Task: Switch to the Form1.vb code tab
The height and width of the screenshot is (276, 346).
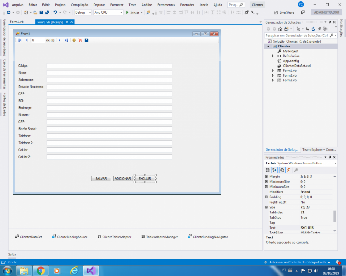Action: point(17,22)
